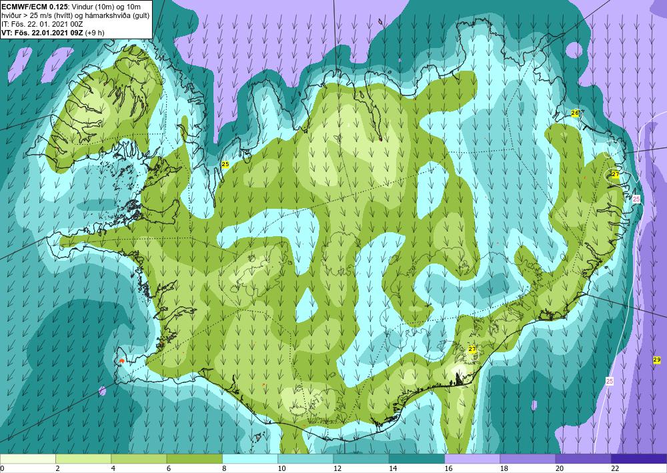Pick the medium teal 12–14 legend swatch
This screenshot has width=667, height=473.
click(361, 458)
